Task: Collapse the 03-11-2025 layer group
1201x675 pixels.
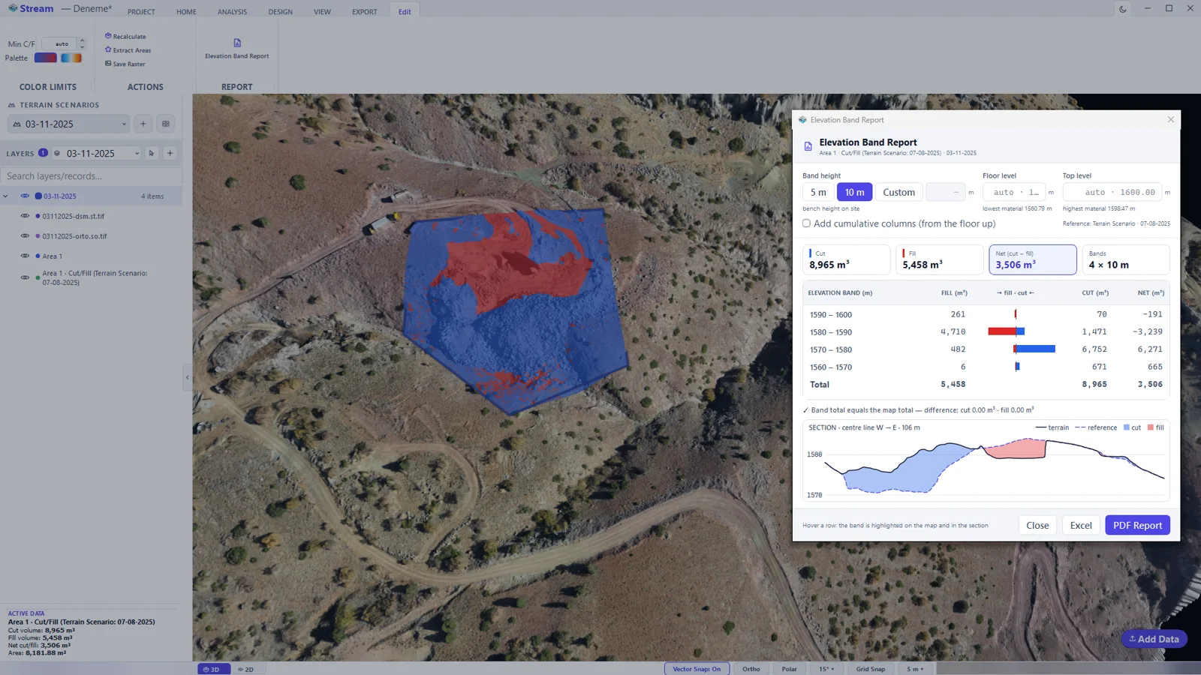Action: 6,196
